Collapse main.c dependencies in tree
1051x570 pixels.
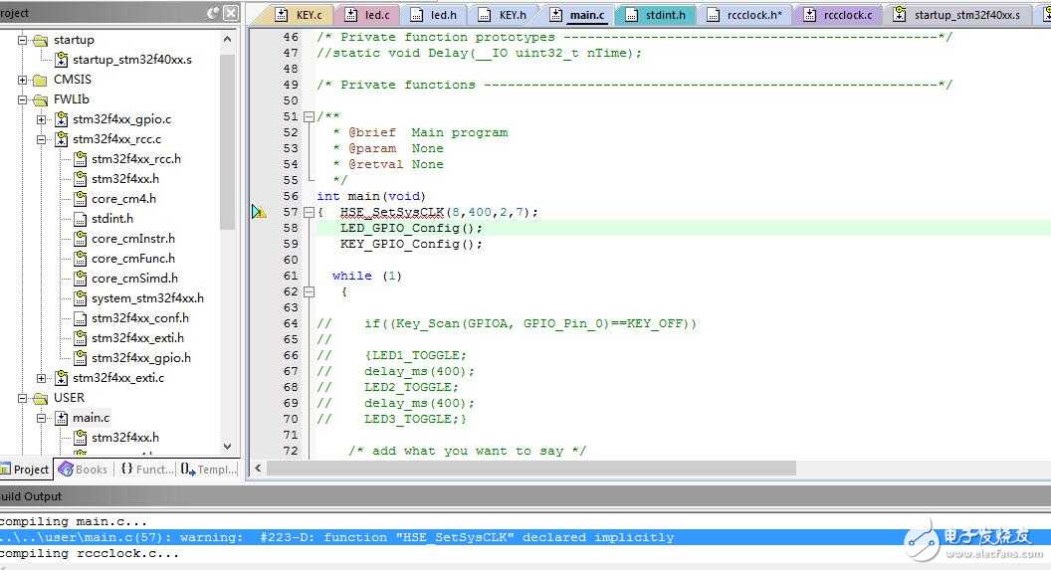42,418
